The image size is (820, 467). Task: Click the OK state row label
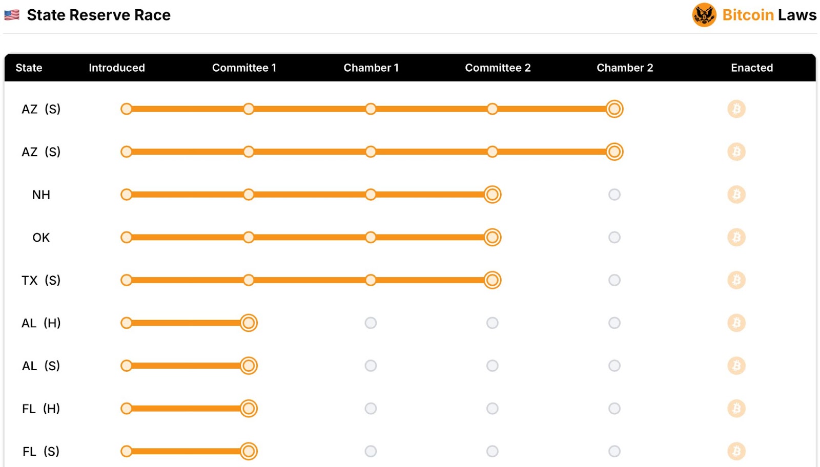(x=41, y=238)
